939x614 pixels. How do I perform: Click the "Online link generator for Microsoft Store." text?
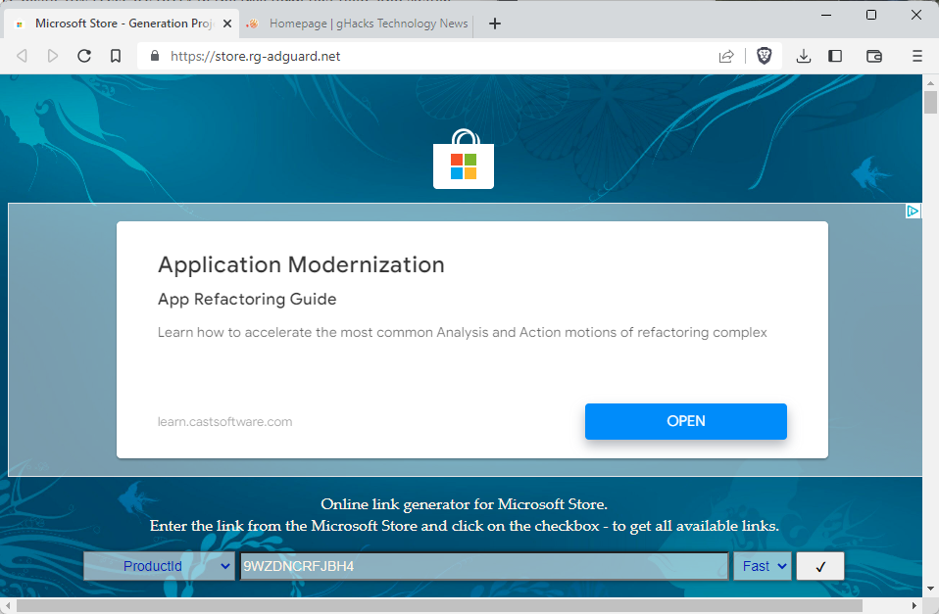coord(465,504)
